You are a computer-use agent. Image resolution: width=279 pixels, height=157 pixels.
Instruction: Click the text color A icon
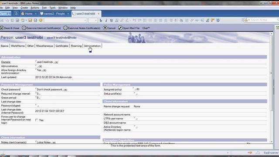[116, 20]
